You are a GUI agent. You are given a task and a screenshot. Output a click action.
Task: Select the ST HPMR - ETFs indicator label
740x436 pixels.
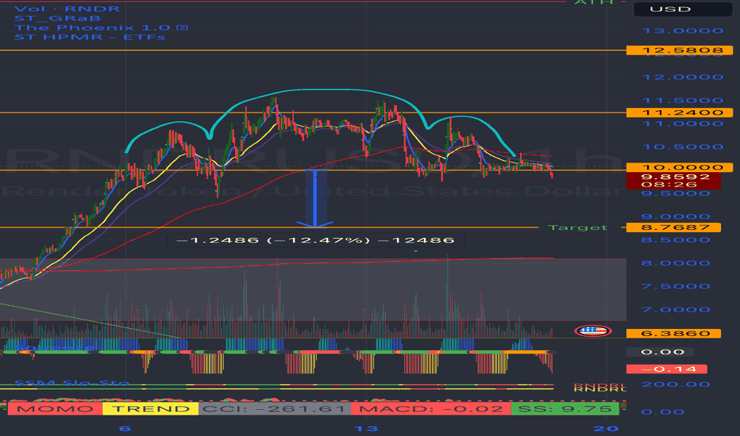90,36
